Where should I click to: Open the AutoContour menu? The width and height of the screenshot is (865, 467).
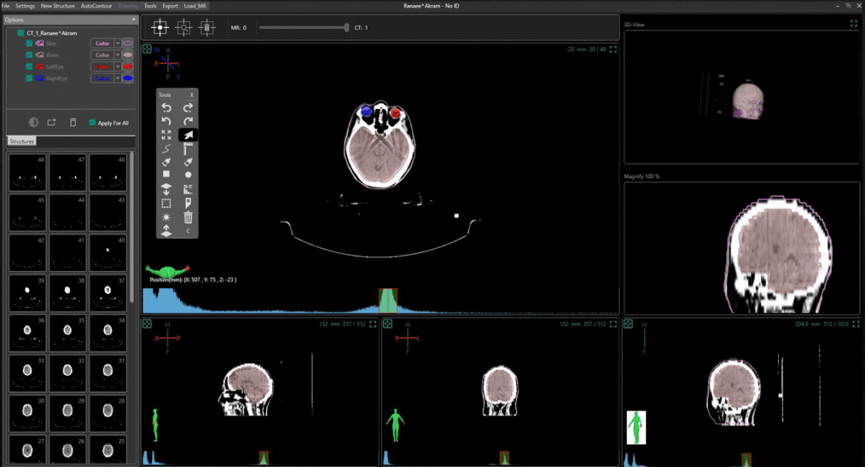(x=97, y=5)
